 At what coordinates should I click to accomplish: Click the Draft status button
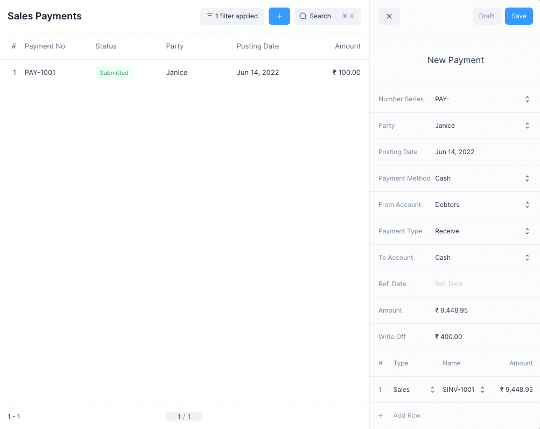click(x=486, y=16)
